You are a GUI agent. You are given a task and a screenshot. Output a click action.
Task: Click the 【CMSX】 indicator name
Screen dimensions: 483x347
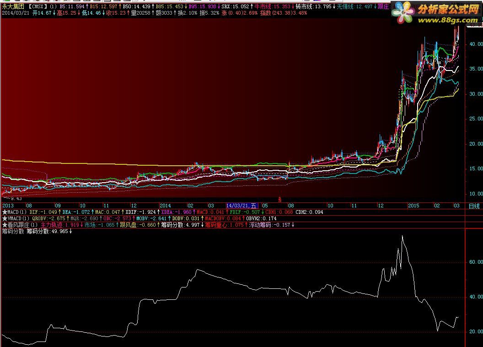pos(38,6)
